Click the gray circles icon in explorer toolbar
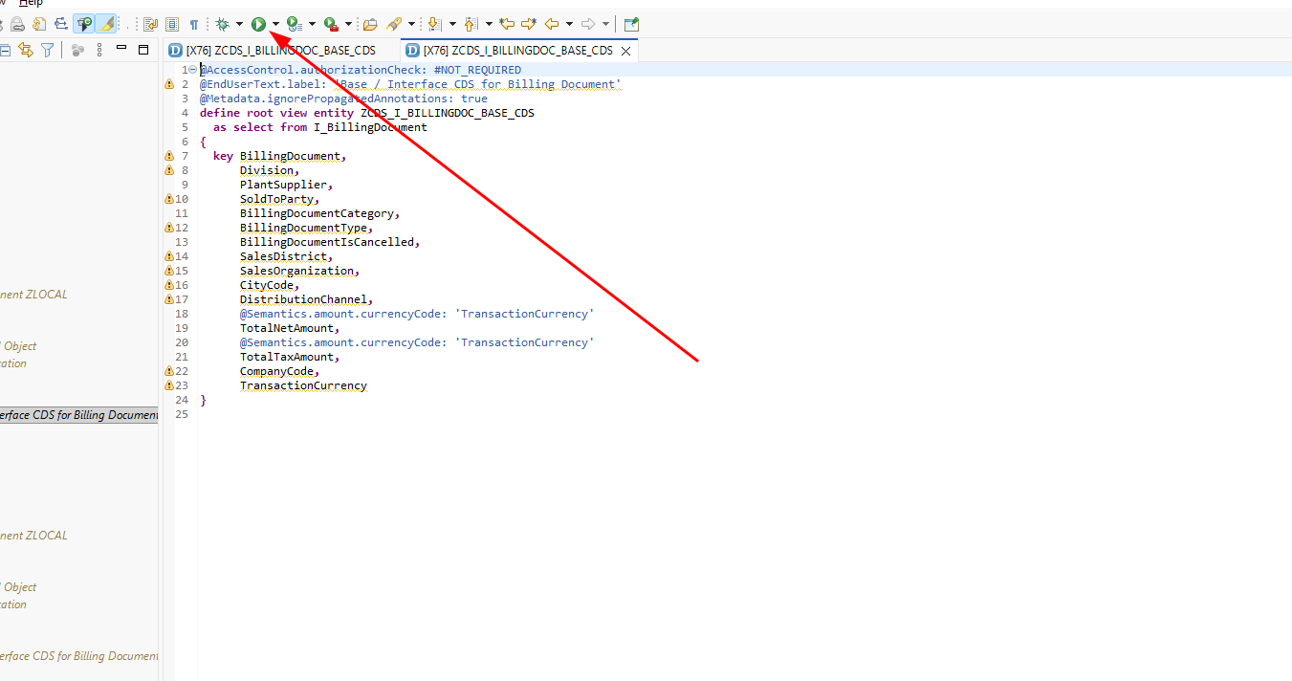Screen dimensions: 1292x681 point(78,50)
